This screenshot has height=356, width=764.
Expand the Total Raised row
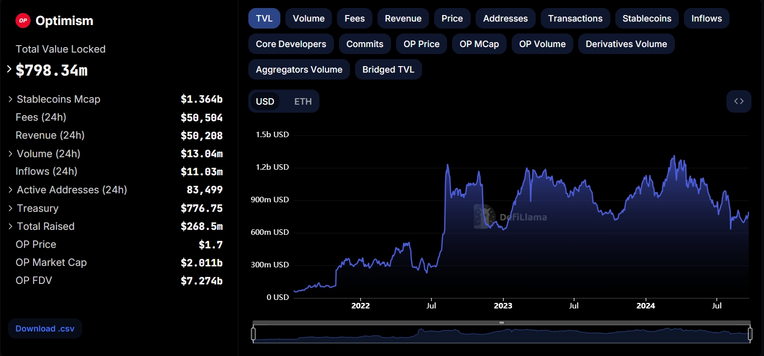tap(11, 226)
